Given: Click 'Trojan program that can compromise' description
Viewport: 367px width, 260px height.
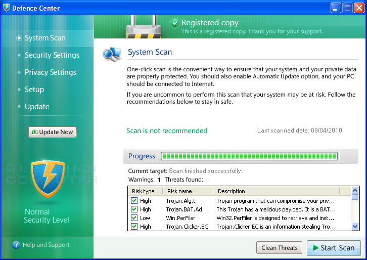Looking at the screenshot, I should [276, 201].
